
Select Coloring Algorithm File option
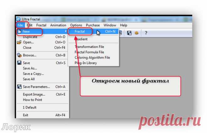click(x=92, y=58)
